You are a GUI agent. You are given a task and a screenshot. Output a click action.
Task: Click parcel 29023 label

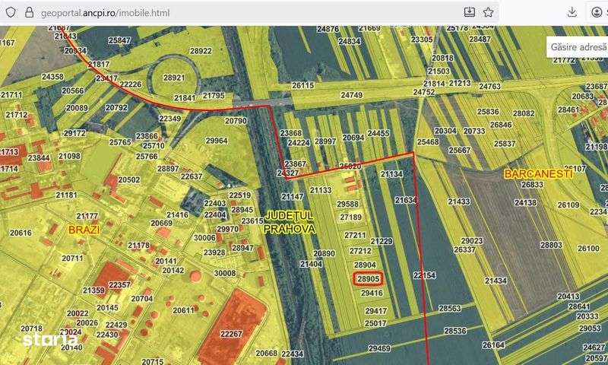(x=471, y=241)
